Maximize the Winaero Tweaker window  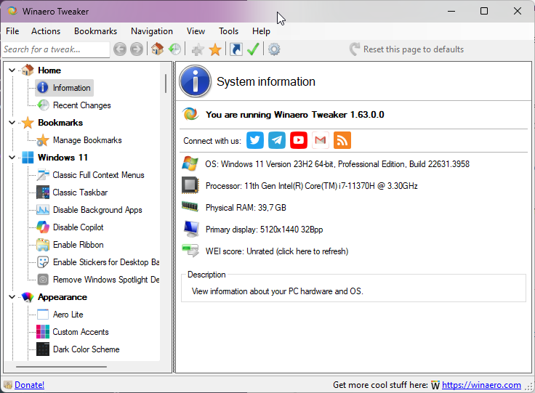484,11
